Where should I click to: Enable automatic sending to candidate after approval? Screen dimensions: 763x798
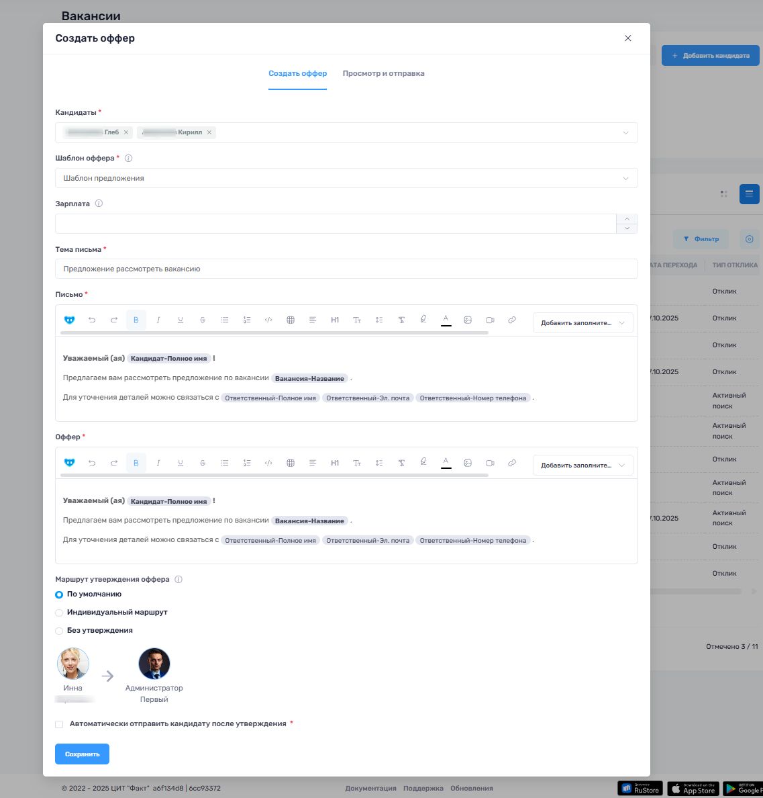point(60,724)
